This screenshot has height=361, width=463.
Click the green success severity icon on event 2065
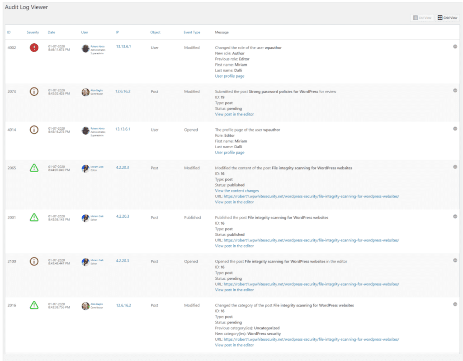point(34,168)
